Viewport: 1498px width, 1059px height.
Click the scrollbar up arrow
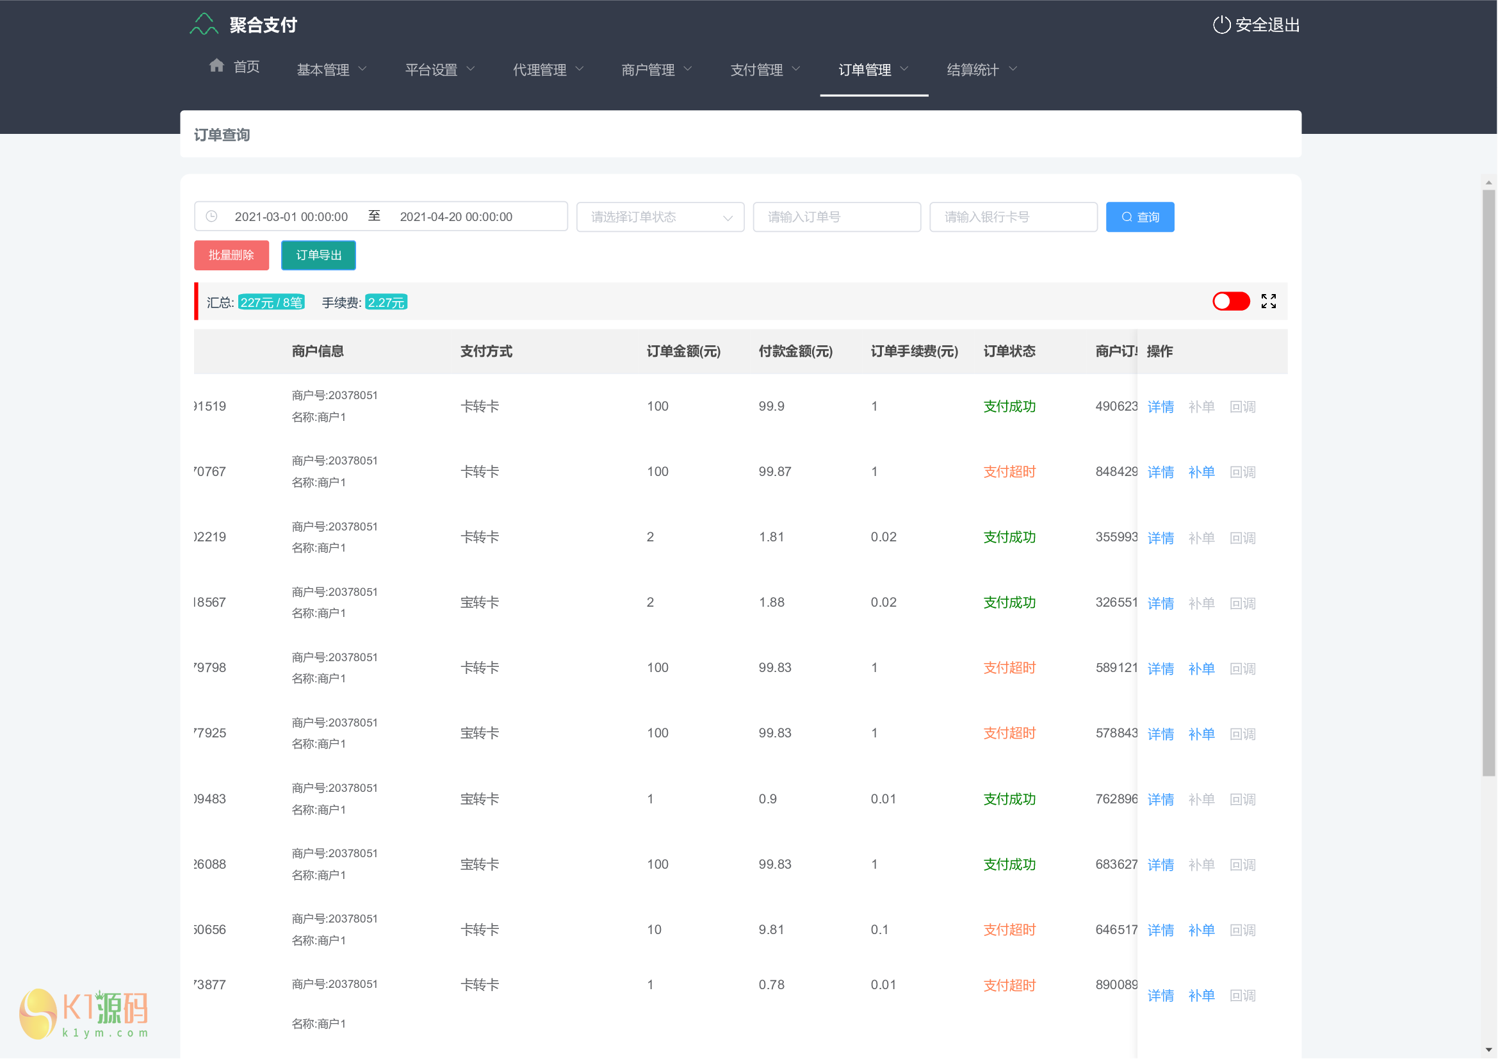click(1488, 183)
